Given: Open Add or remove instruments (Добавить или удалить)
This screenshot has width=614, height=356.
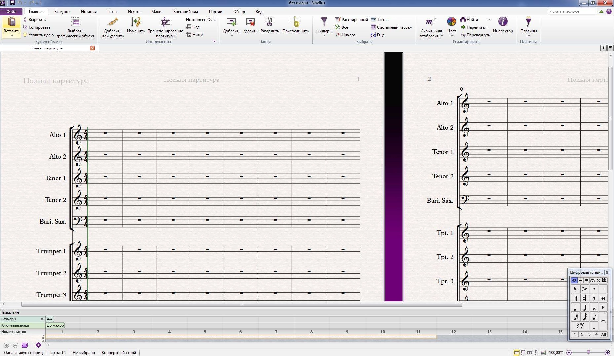Looking at the screenshot, I should click(x=113, y=28).
